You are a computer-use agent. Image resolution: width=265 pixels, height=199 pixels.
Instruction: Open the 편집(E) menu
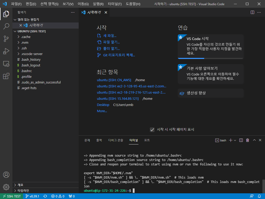click(x=31, y=4)
